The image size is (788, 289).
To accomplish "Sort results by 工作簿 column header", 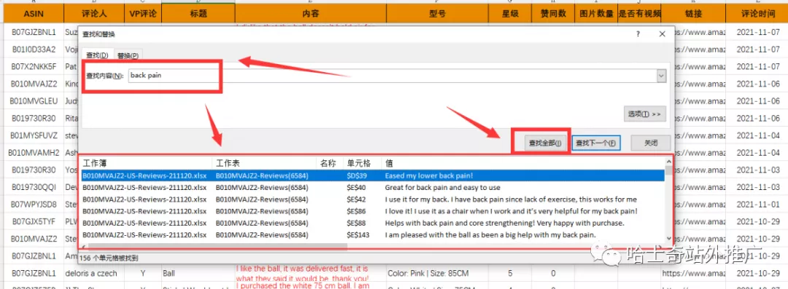I will click(146, 163).
